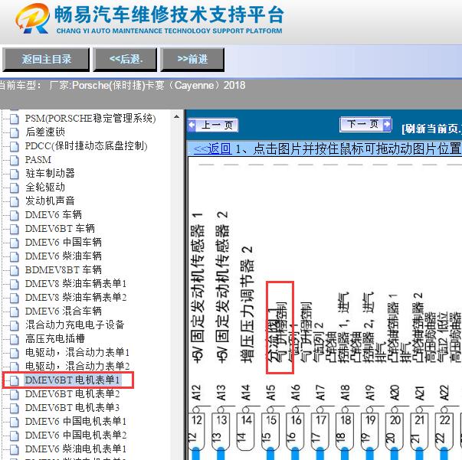Viewport: 462px width, 460px height.
Task: Click document icon beside DMEV6 柴油车辆
Action: tap(14, 257)
